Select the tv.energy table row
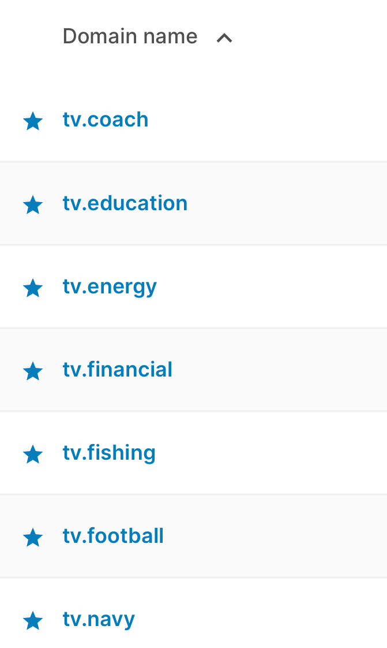This screenshot has height=648, width=387. pos(194,287)
